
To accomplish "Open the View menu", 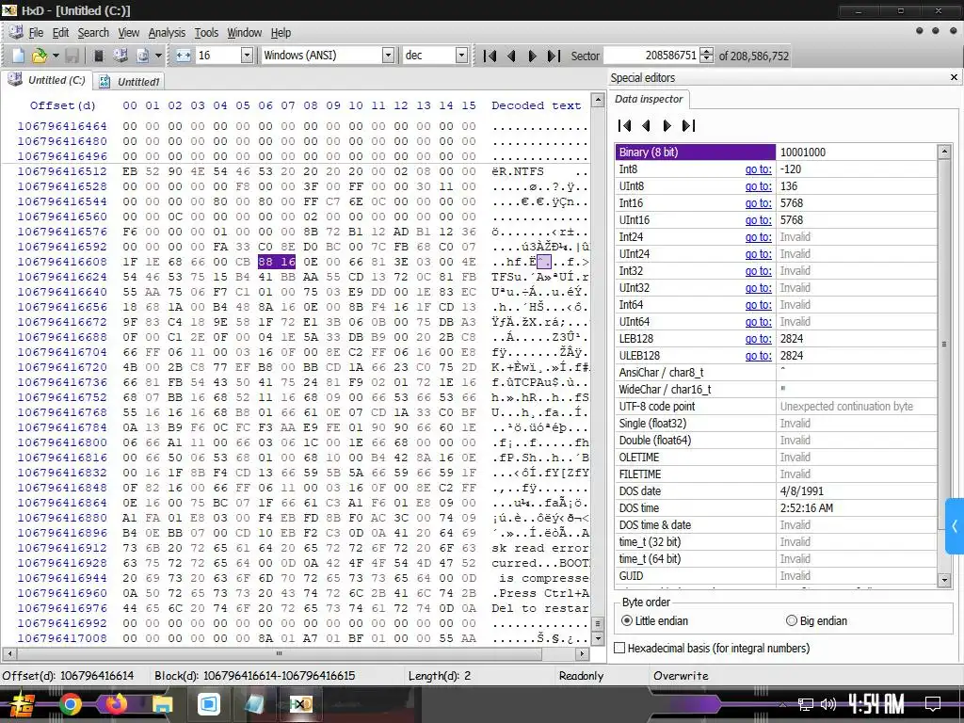I will (128, 33).
